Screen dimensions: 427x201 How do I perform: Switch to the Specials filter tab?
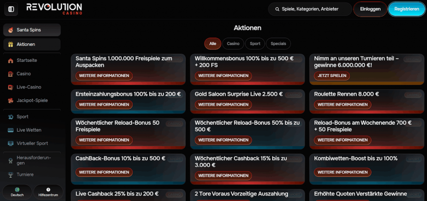pyautogui.click(x=278, y=44)
